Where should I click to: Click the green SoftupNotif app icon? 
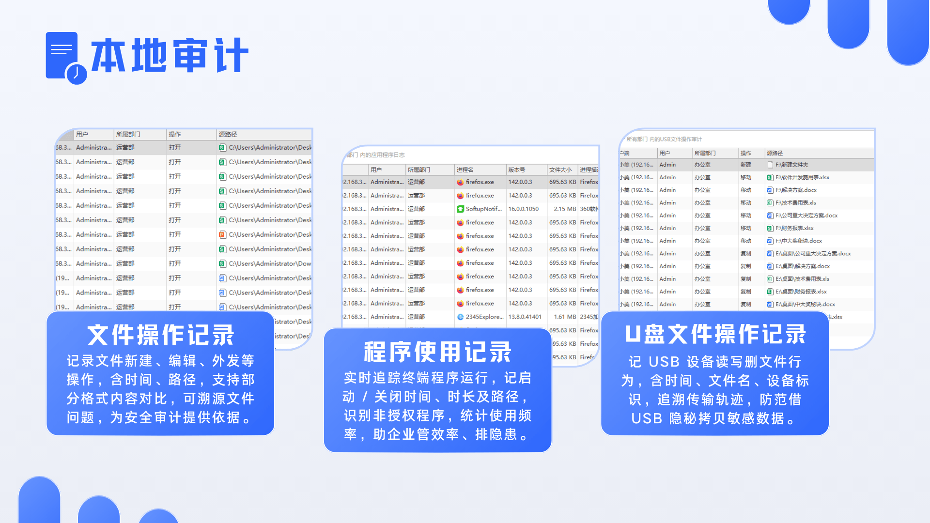click(x=460, y=209)
